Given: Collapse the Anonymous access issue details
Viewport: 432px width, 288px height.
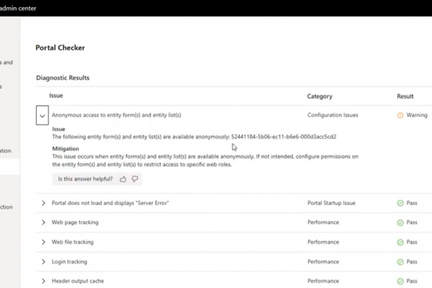Looking at the screenshot, I should [x=42, y=115].
